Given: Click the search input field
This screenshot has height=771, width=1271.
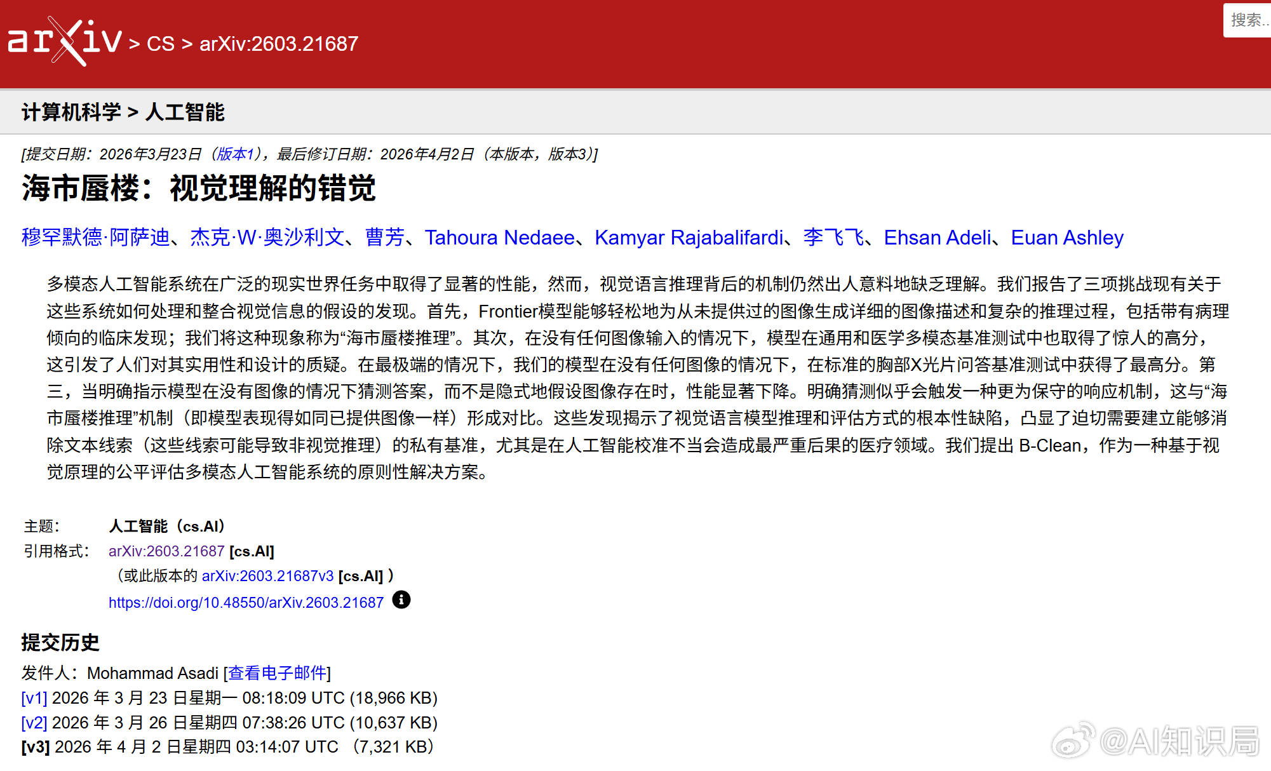Looking at the screenshot, I should [1247, 20].
